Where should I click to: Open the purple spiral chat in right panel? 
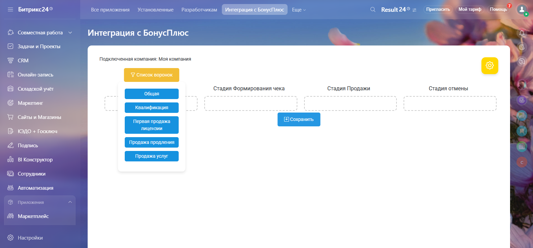522,100
